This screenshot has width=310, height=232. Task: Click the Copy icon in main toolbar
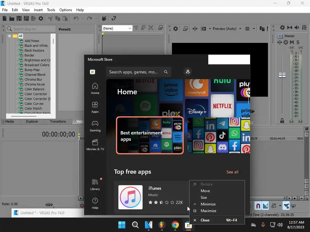[58, 18]
